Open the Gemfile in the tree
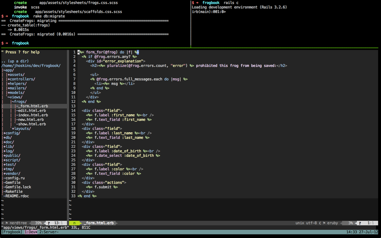Screen dimensions: 381x238 (x=12, y=182)
